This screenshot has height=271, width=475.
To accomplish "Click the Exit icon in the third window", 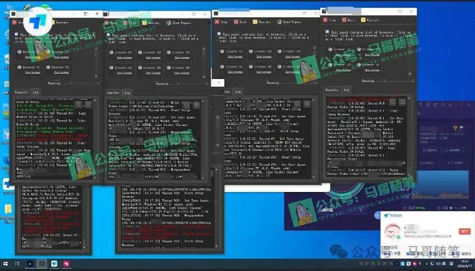I will pyautogui.click(x=240, y=21).
